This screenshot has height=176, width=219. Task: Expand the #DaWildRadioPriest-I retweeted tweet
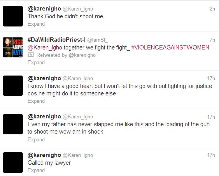36,62
